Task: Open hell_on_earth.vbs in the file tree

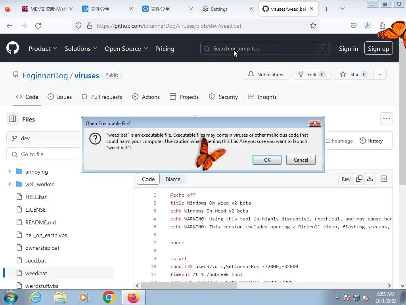Action: [46, 235]
